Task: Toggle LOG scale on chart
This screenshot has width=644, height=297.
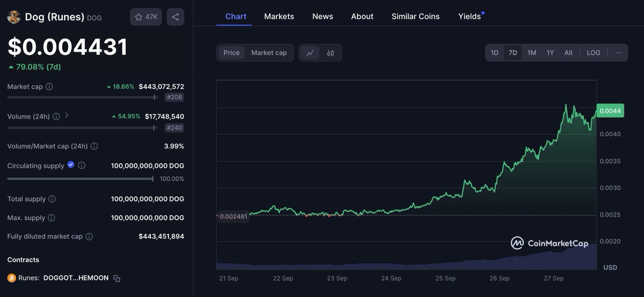Action: point(594,53)
